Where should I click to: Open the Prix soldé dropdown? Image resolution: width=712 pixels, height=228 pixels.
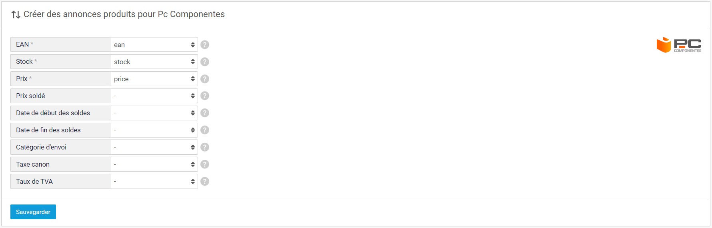(x=154, y=96)
